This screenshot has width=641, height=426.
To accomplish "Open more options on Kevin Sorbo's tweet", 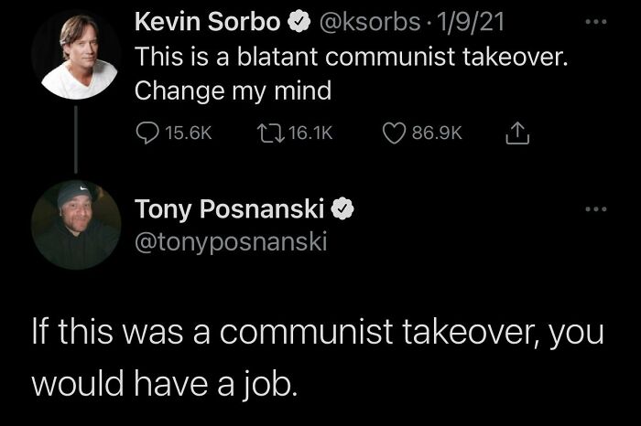I will 597,20.
